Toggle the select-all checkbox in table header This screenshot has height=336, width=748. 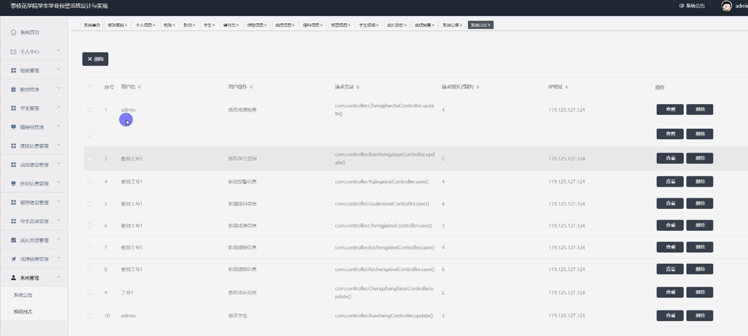89,88
